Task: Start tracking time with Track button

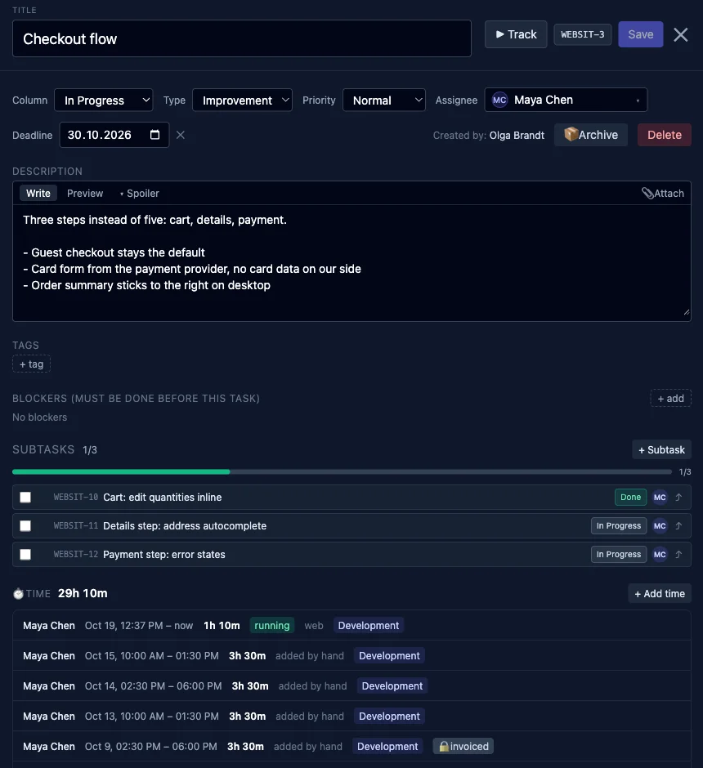Action: point(516,34)
